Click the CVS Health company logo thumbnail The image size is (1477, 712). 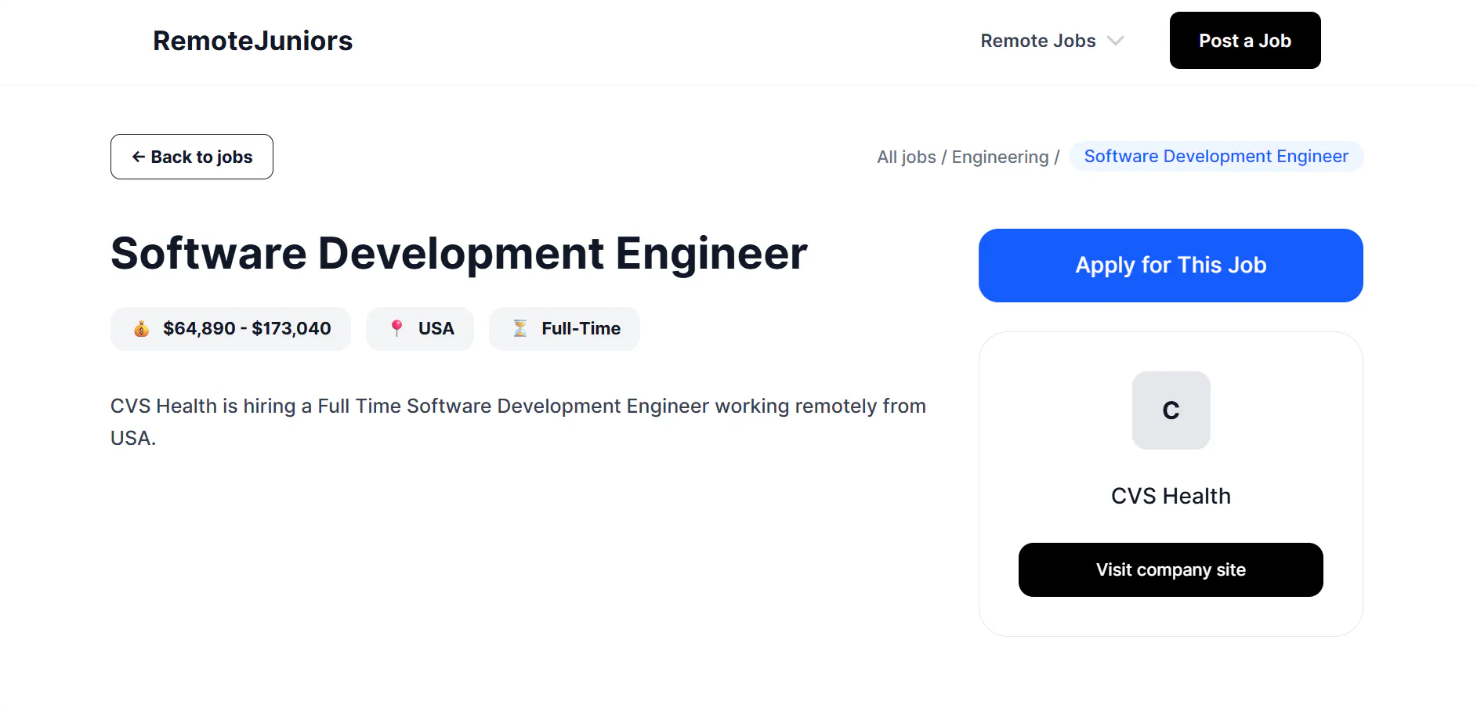1171,410
